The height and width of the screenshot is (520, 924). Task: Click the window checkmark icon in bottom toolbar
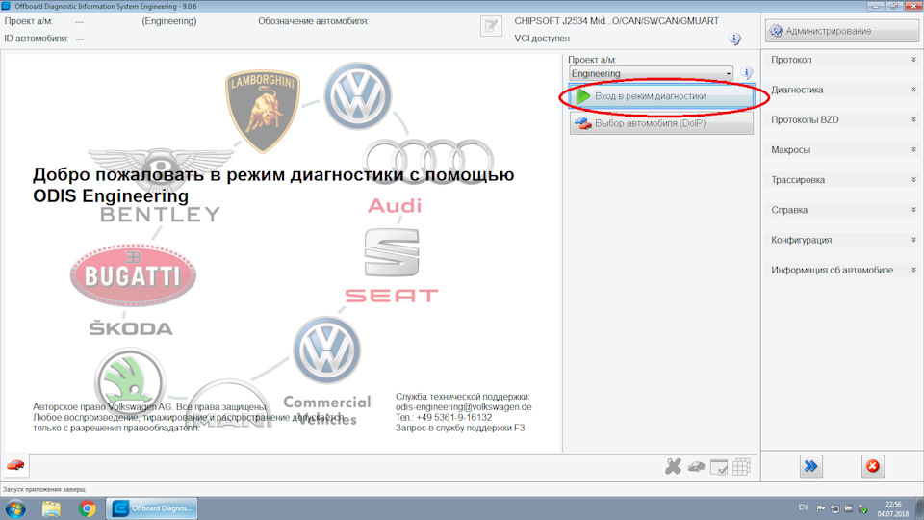tap(719, 467)
